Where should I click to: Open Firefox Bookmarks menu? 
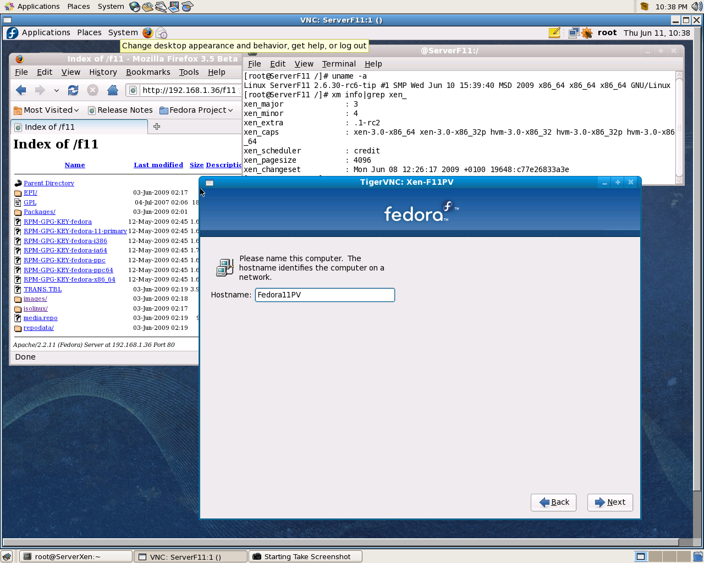coord(148,72)
